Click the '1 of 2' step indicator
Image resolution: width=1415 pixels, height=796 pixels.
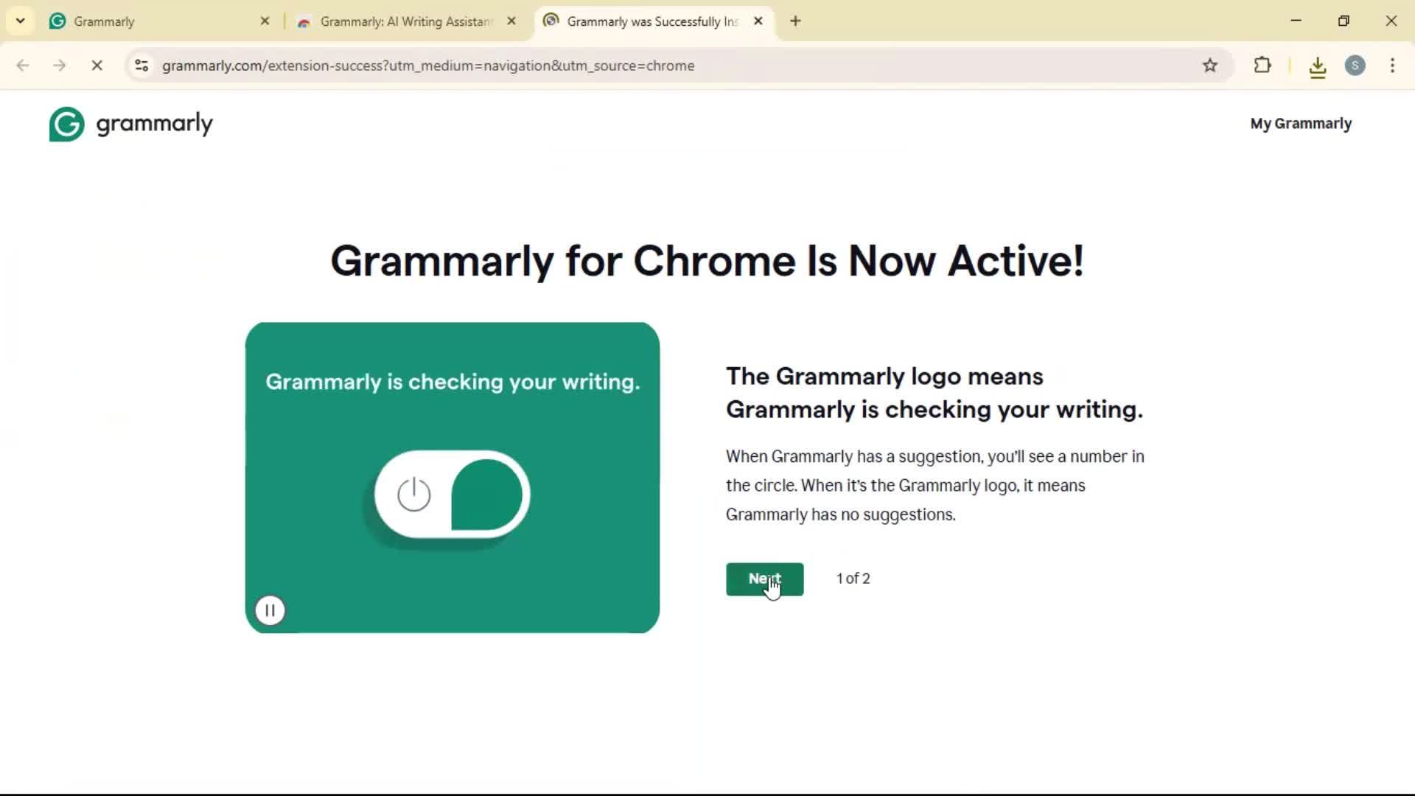853,579
